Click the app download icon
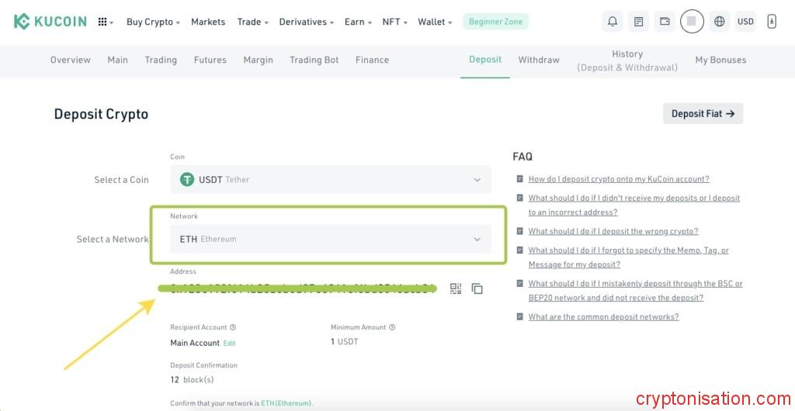The width and height of the screenshot is (795, 411). tap(771, 22)
